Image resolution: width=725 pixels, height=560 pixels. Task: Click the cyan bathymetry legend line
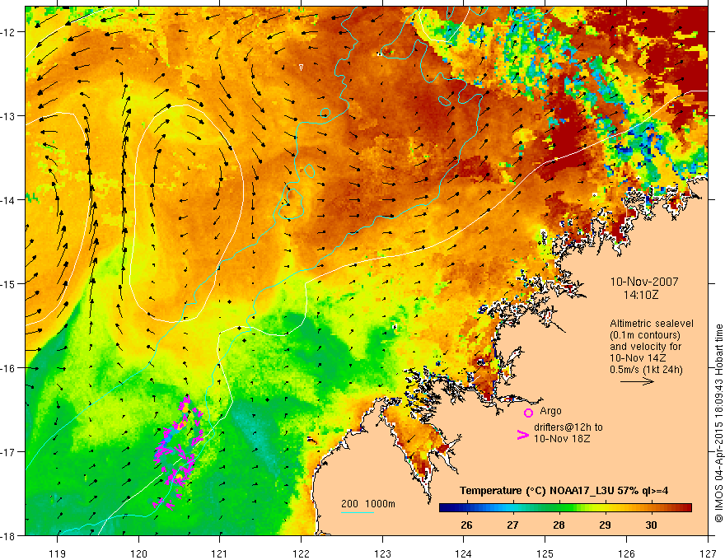pyautogui.click(x=358, y=512)
